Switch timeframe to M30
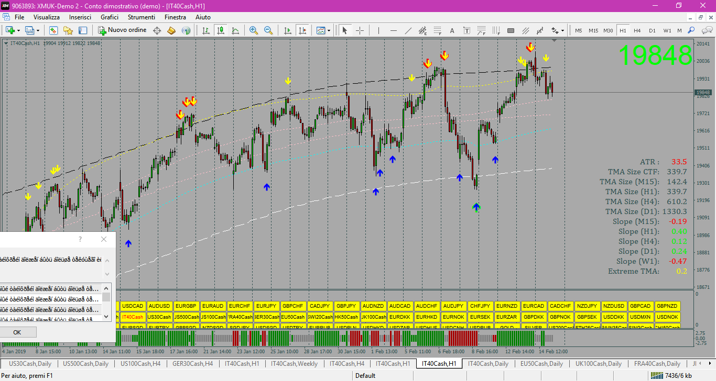Screen dimensions: 716x381 [x=608, y=30]
